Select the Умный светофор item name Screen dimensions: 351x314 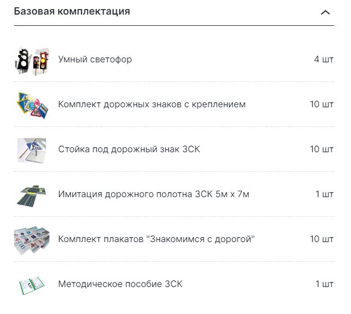[x=95, y=59]
